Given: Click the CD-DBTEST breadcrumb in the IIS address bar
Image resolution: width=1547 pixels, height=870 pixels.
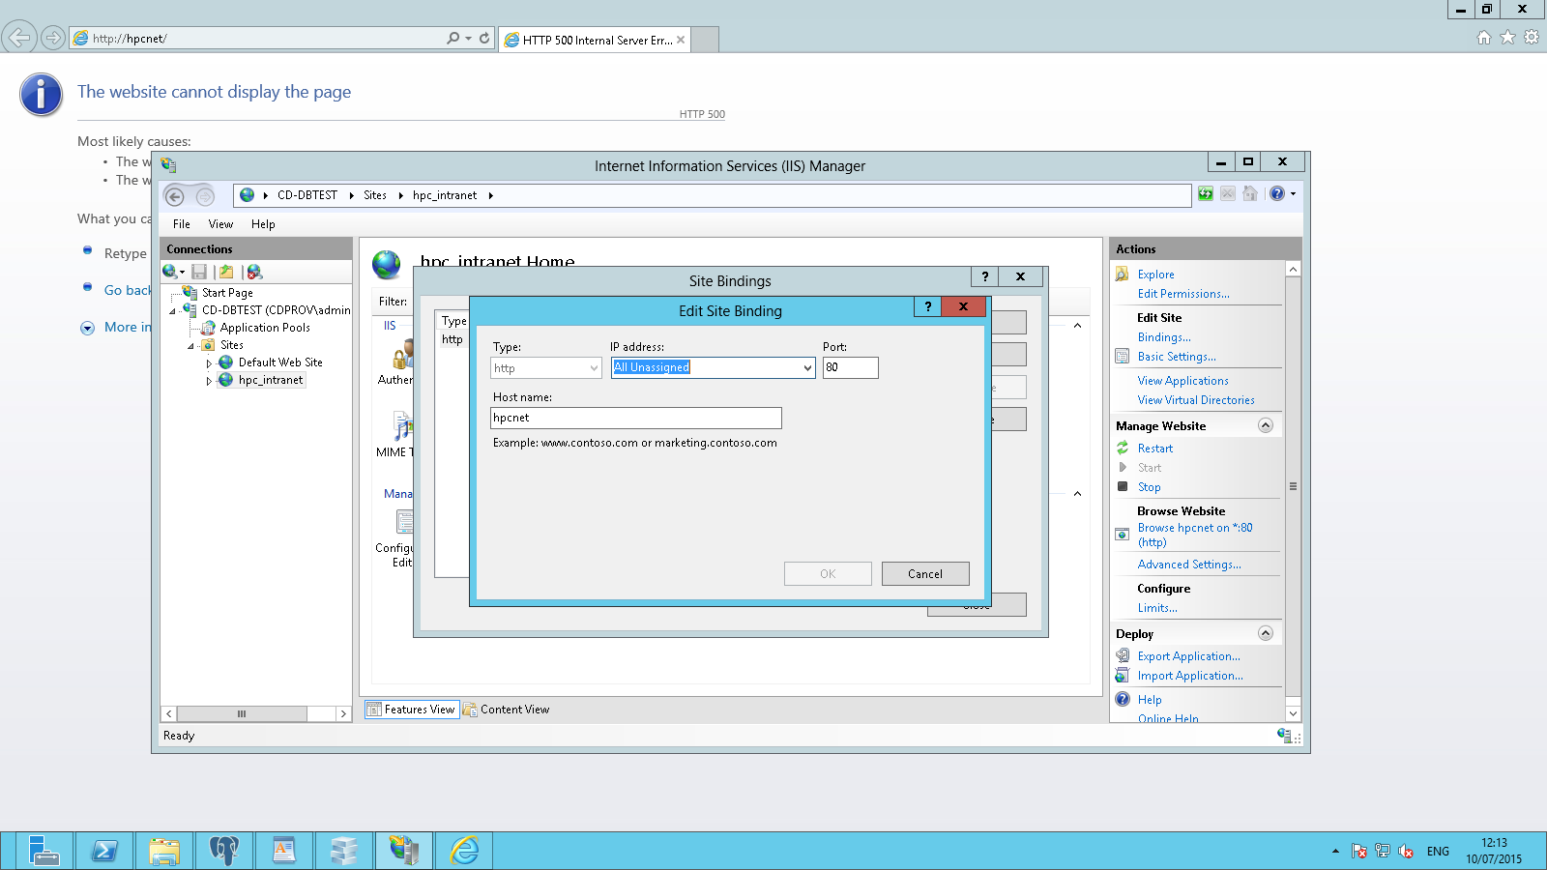Looking at the screenshot, I should [307, 195].
